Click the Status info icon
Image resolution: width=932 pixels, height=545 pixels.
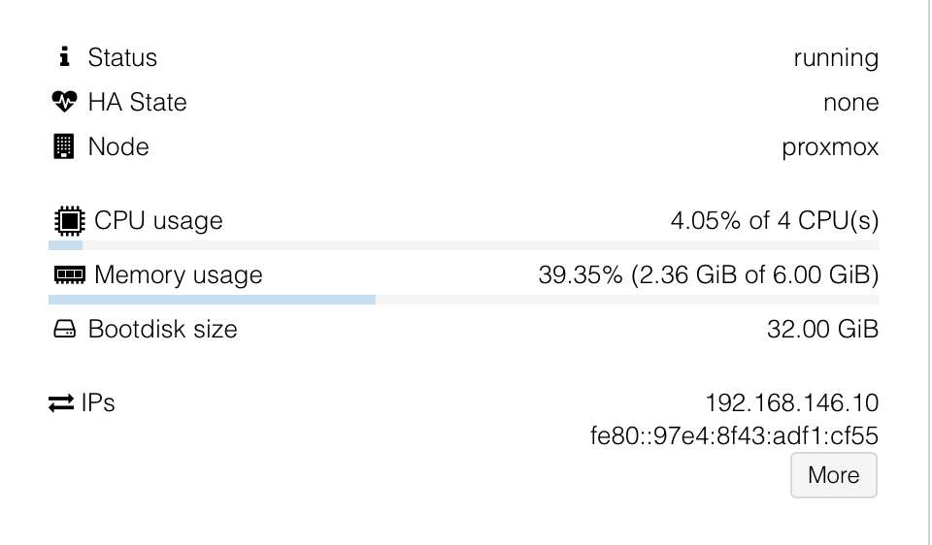click(x=64, y=57)
